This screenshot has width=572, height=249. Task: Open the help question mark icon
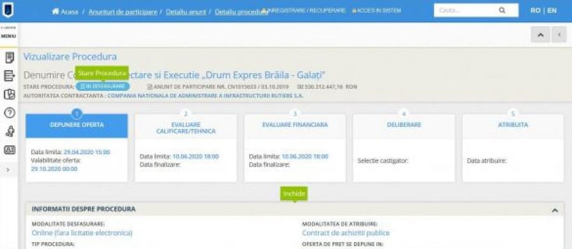[10, 113]
